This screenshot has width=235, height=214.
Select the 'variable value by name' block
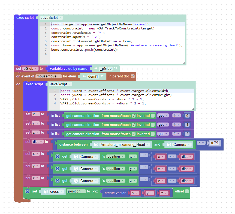[68, 69]
